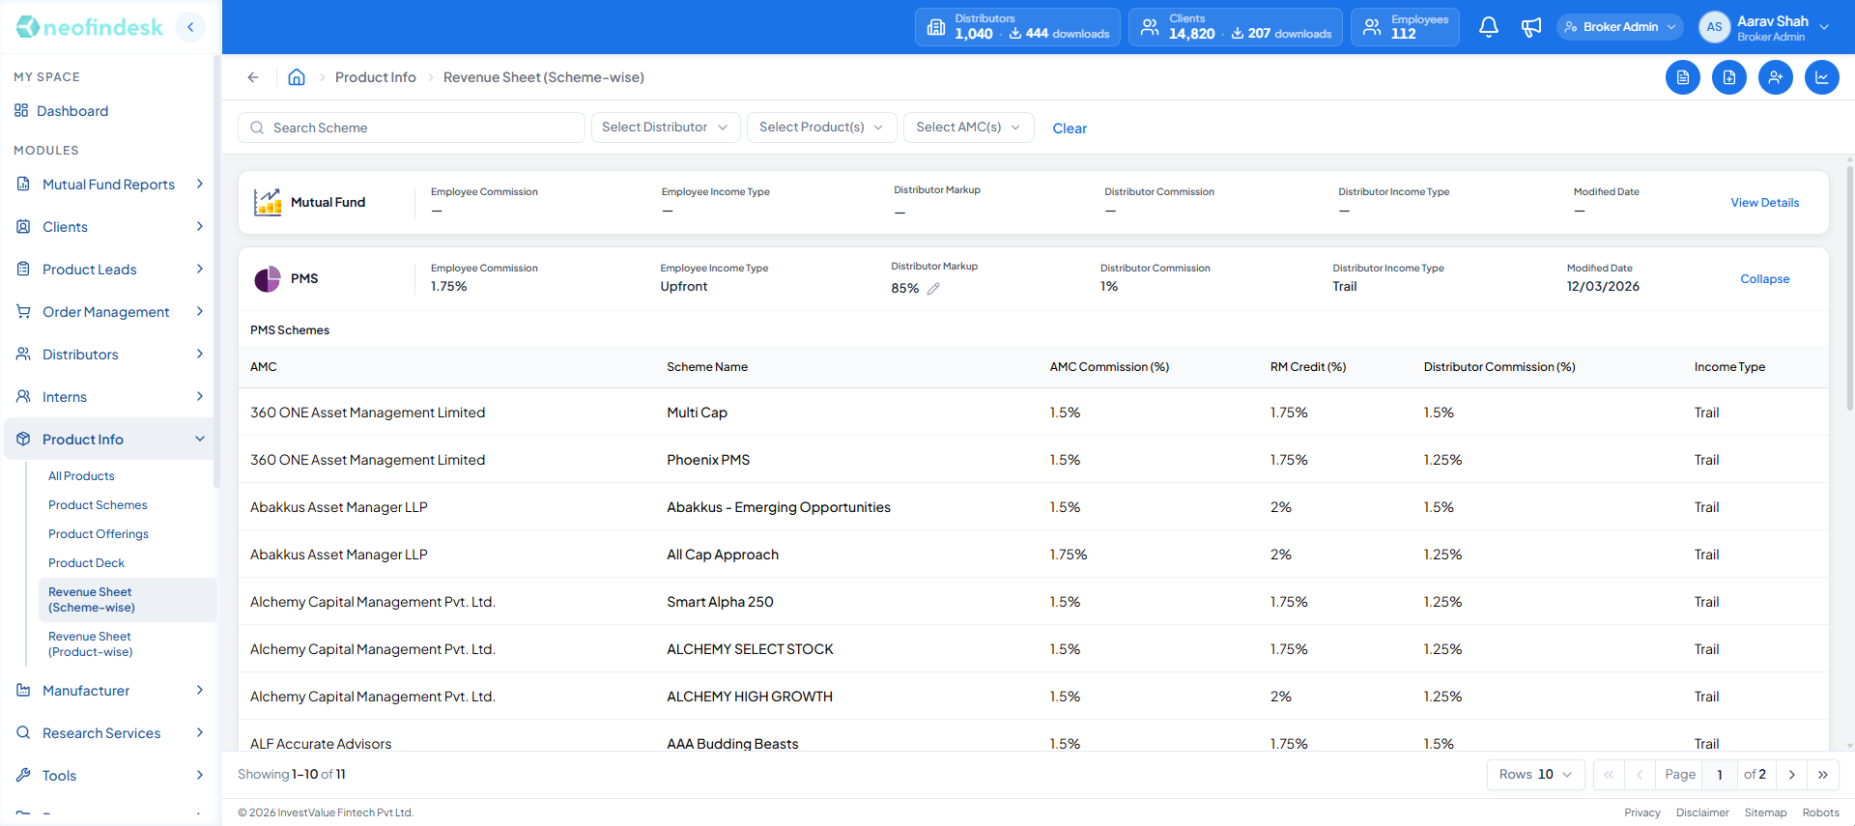Click the Mutual Fund chart icon
Viewport: 1855px width, 826px height.
click(268, 202)
